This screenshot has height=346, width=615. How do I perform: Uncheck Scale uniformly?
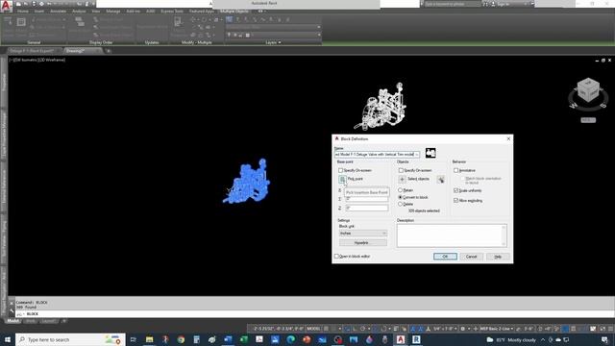coord(455,190)
